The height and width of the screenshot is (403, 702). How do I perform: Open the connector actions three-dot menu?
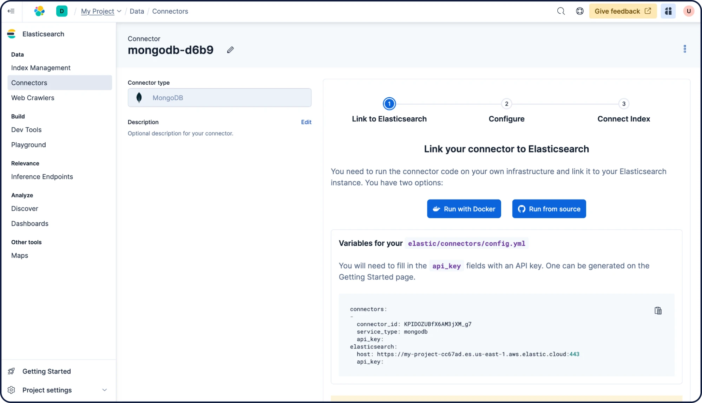click(x=684, y=49)
